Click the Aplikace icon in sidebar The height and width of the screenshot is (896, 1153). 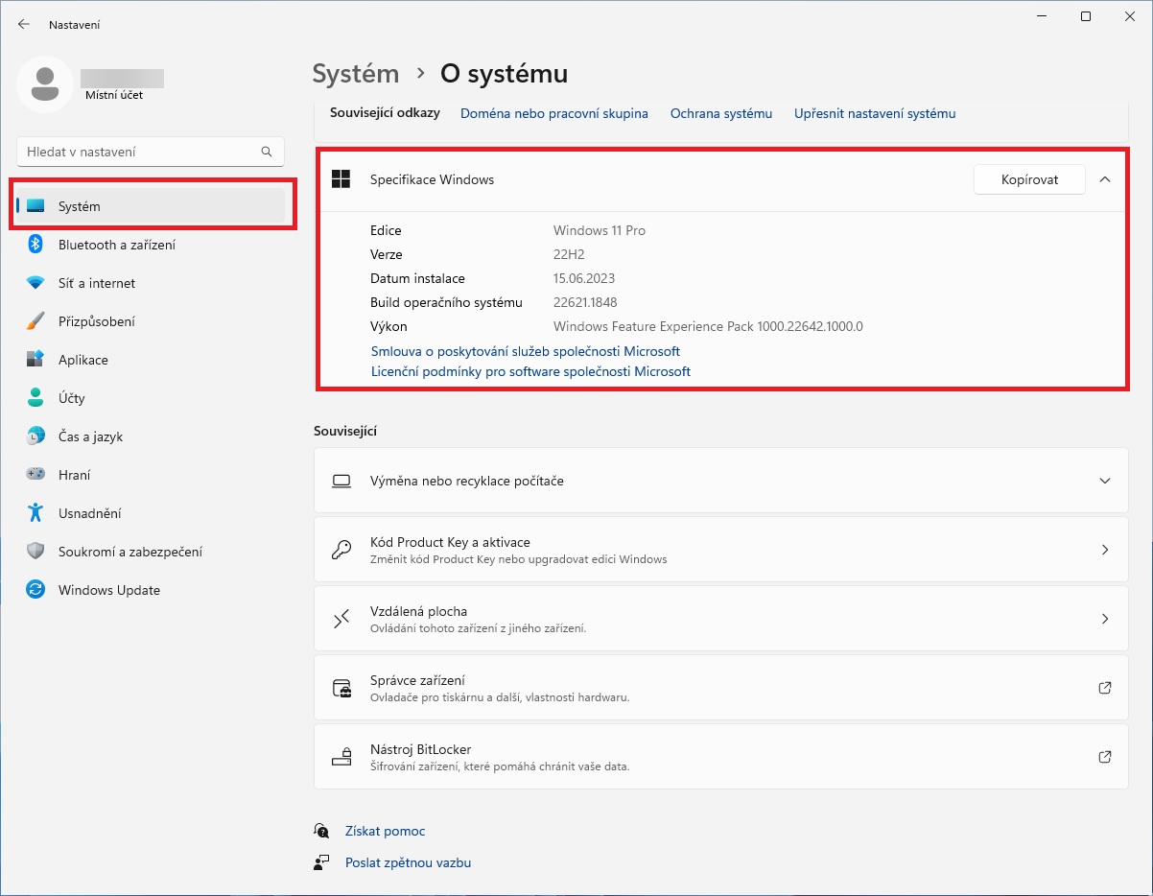[35, 360]
